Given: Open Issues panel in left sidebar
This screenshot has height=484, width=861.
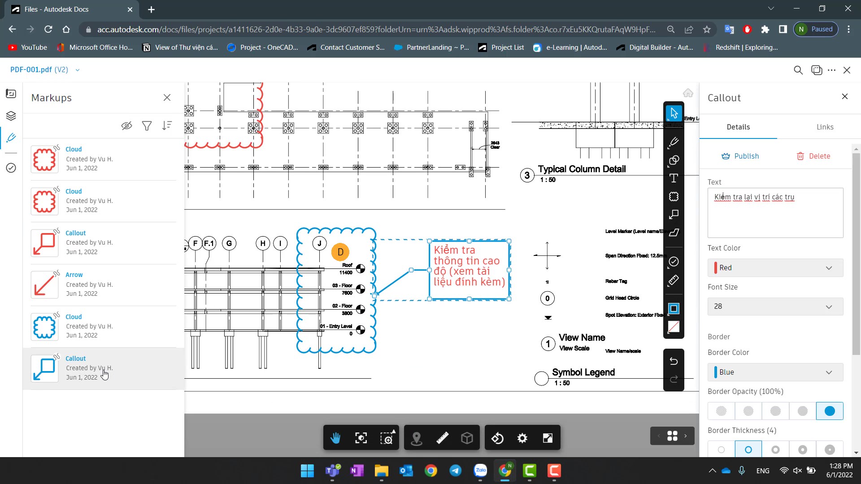Looking at the screenshot, I should coord(11,168).
